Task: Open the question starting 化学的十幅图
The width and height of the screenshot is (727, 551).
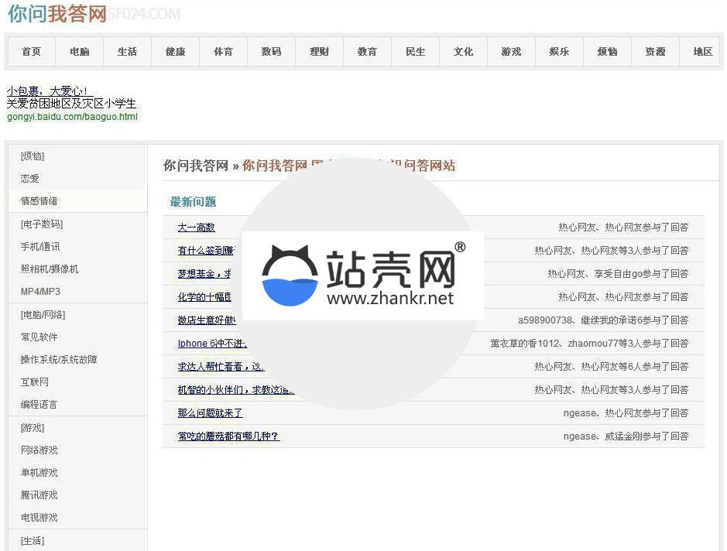Action: click(204, 297)
